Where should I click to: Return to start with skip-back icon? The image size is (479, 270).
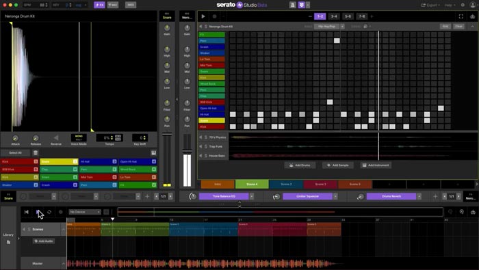click(27, 212)
